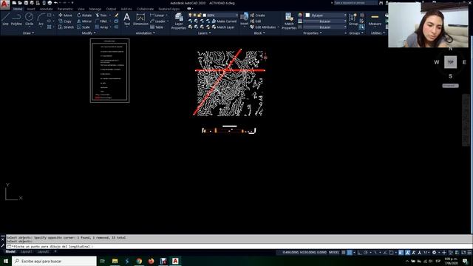Select the Arc tool

pyautogui.click(x=41, y=19)
